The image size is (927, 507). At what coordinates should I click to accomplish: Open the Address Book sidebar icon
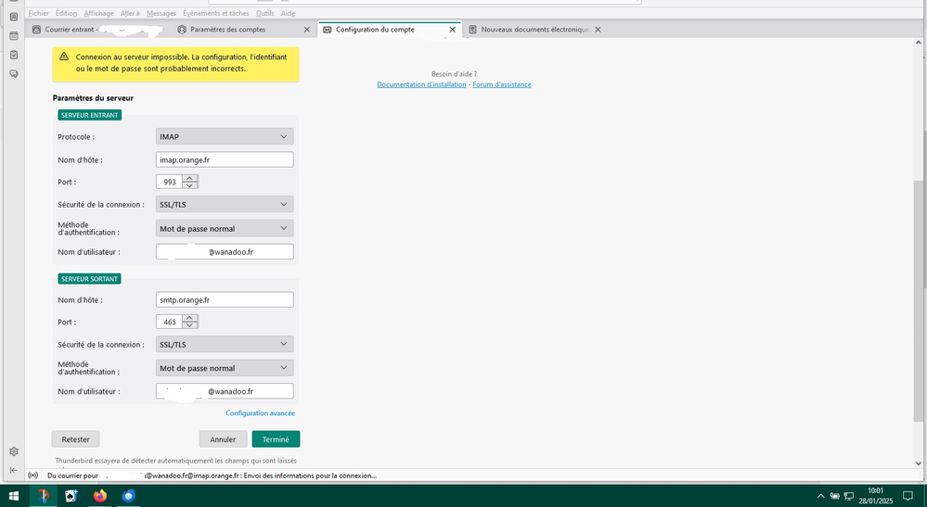tap(14, 17)
